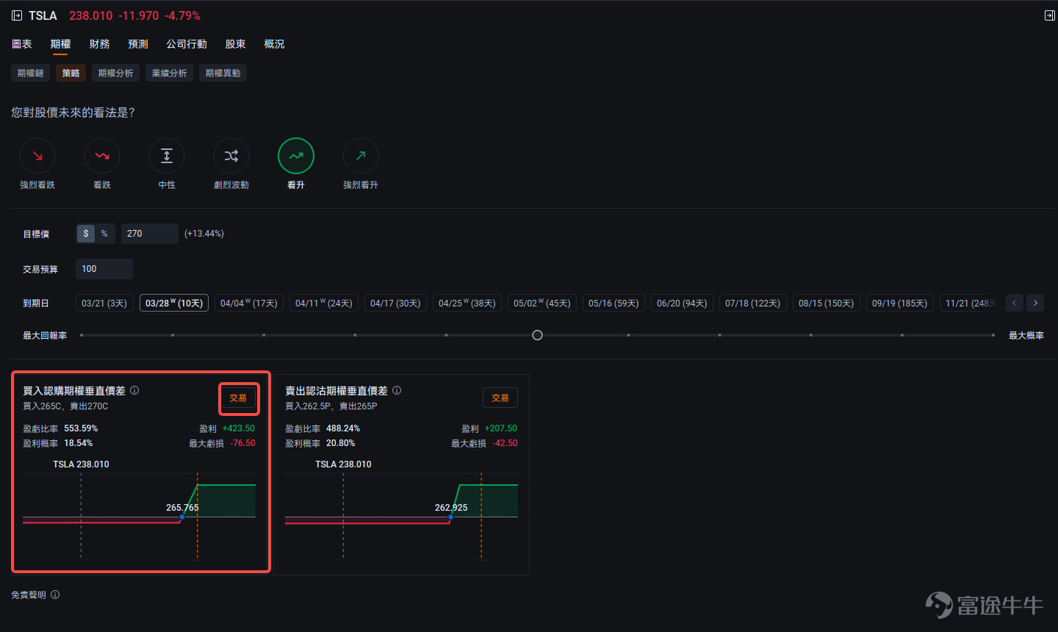
Task: Click the payoff chart showing breakeven 265.765
Action: pos(140,515)
